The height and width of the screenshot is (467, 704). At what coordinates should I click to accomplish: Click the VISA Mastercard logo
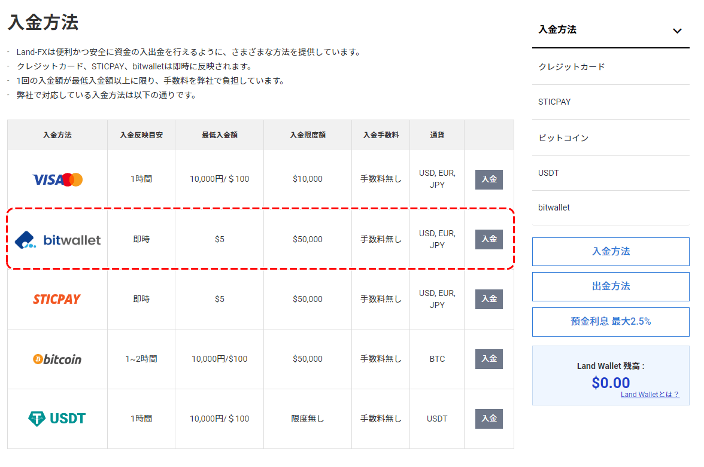pyautogui.click(x=57, y=179)
